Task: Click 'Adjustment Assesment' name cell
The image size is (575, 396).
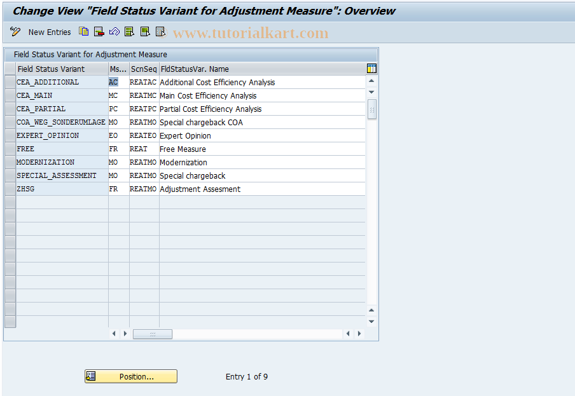Action: coord(262,189)
